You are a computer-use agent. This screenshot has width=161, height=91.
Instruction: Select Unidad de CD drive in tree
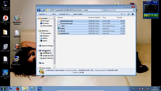tap(48, 56)
